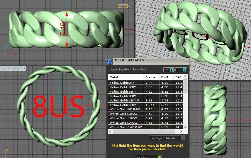Click the DWT column header

166,77
